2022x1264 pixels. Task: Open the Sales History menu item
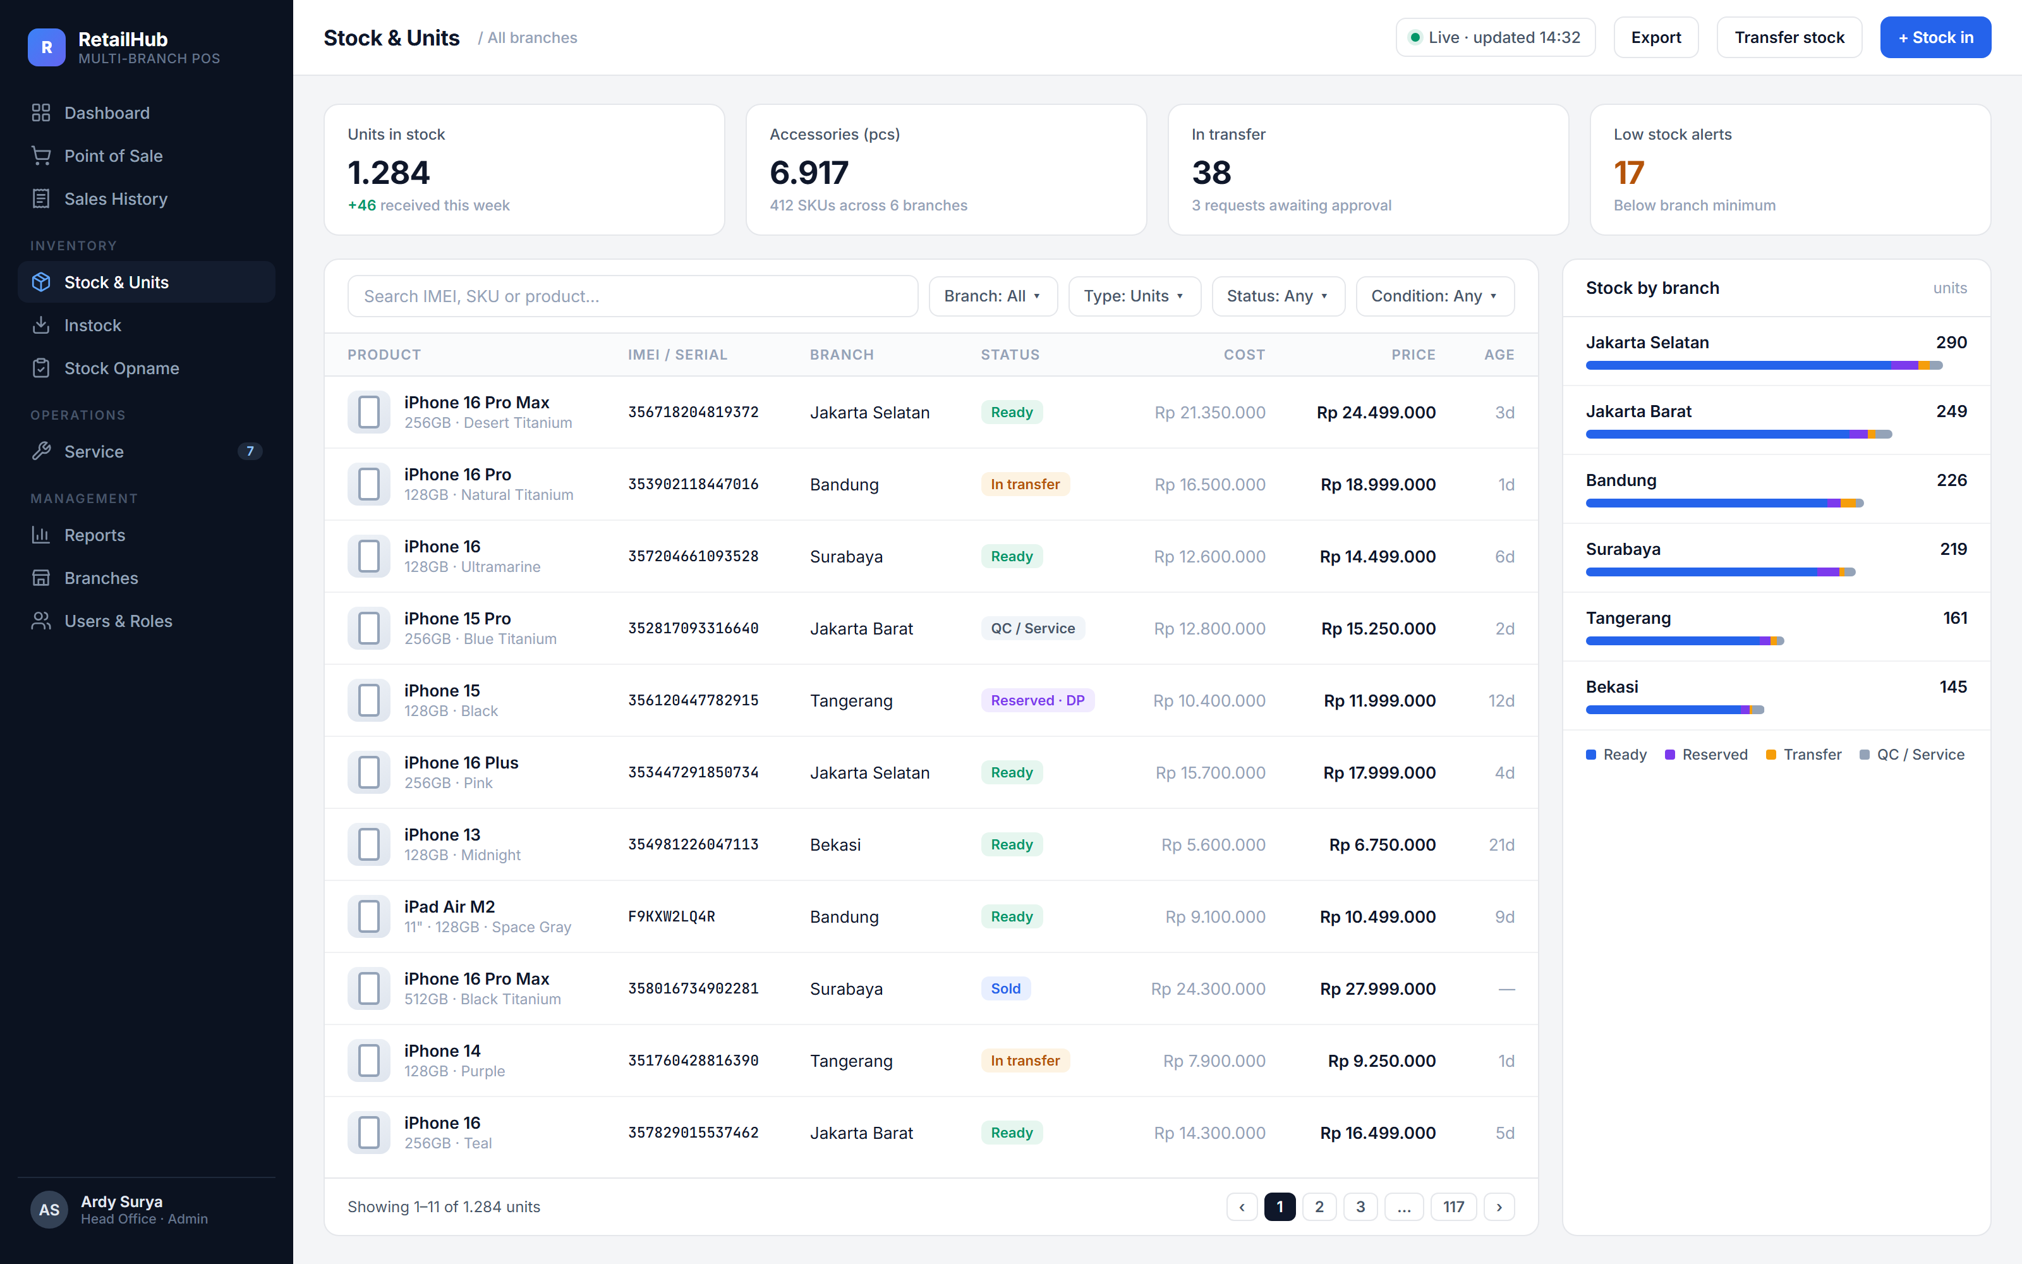(x=146, y=199)
